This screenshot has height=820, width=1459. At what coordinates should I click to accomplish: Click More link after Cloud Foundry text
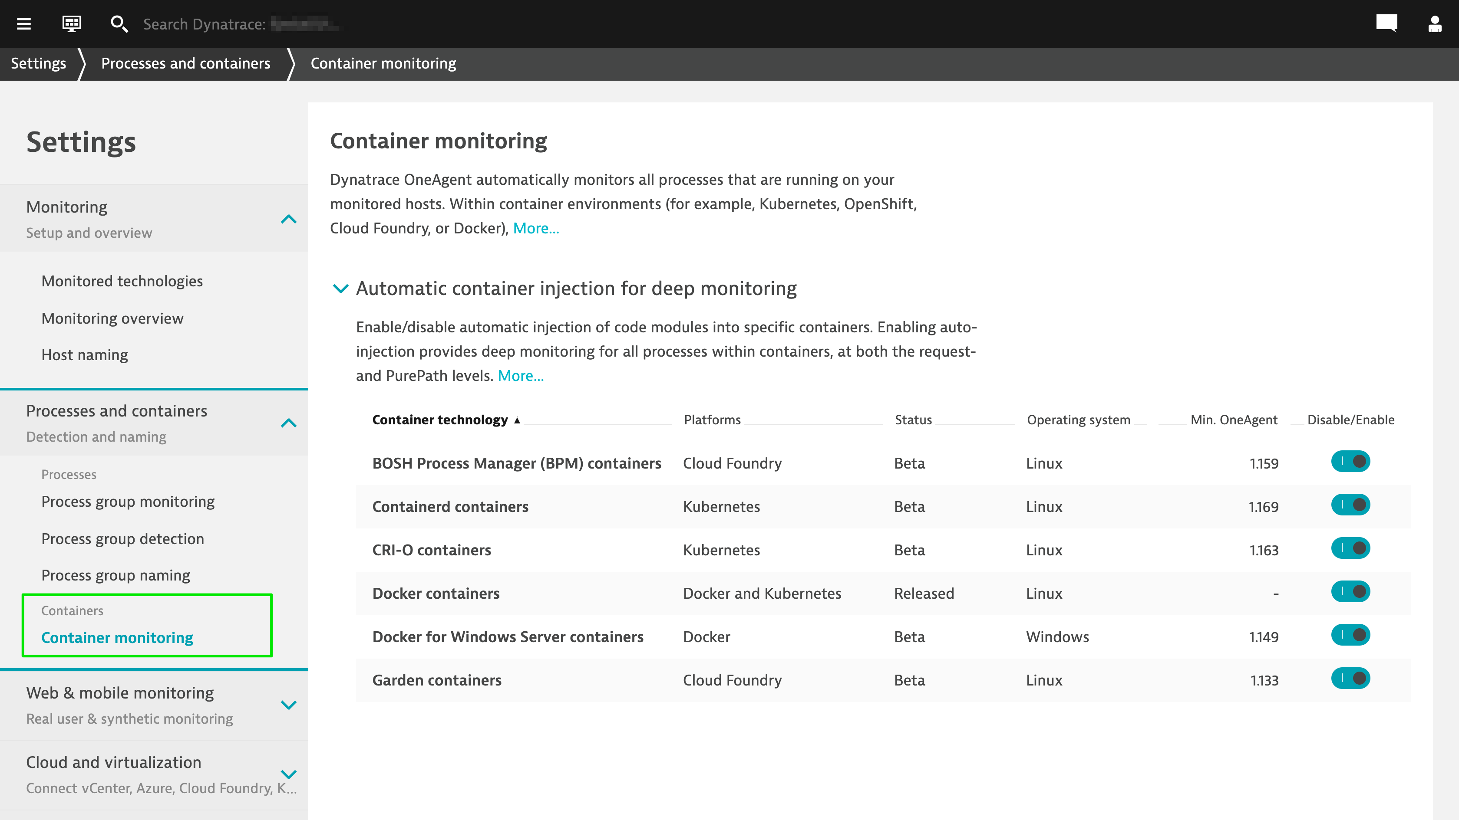tap(536, 228)
